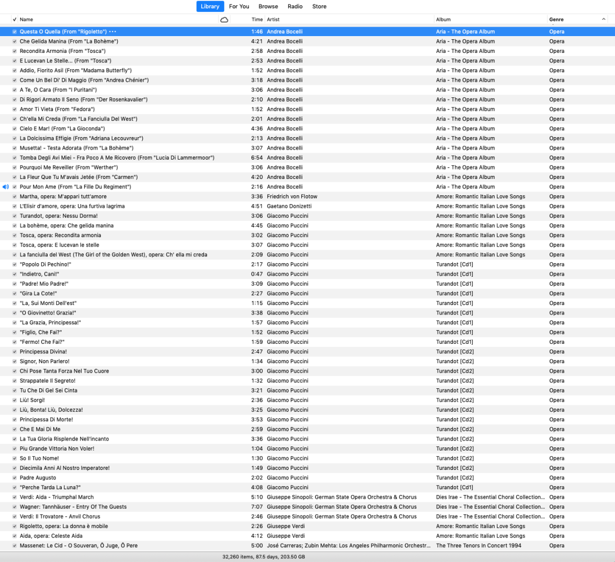Screen dimensions: 615x562
Task: Click the speaker icon beside "Pour Mon Ame"
Action: click(x=5, y=187)
